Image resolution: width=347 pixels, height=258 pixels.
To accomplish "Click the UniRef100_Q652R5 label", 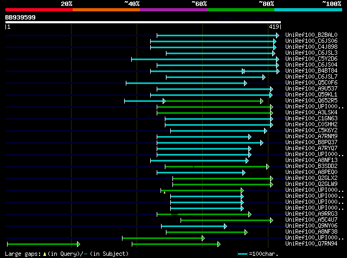I will click(311, 101).
